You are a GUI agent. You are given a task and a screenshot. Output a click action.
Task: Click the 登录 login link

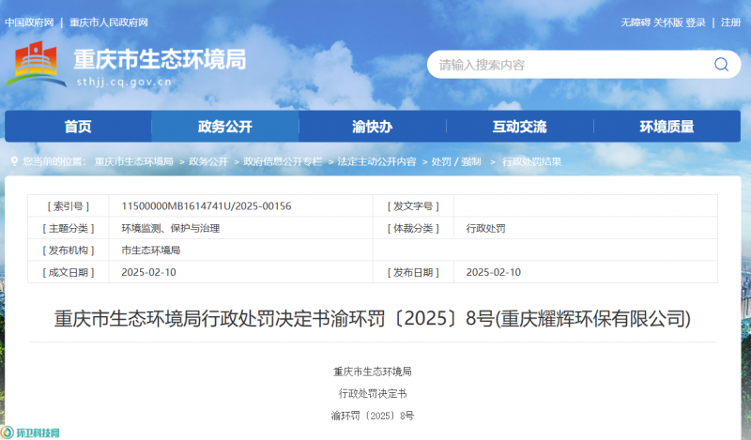[x=696, y=23]
